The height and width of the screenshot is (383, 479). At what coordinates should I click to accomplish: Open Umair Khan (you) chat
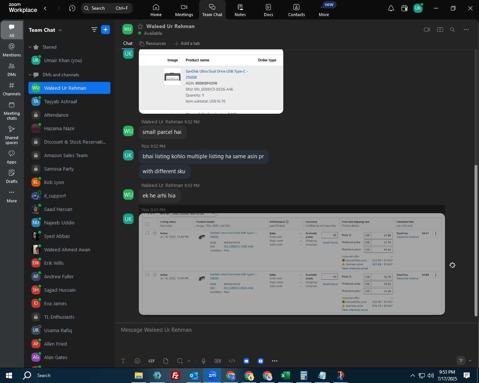coord(69,60)
